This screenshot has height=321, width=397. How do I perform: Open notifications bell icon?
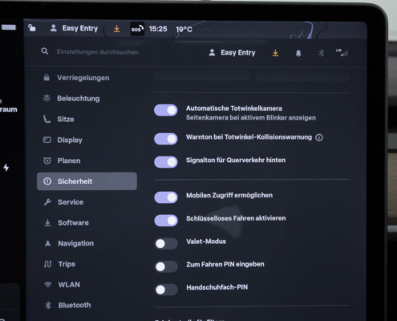(298, 53)
